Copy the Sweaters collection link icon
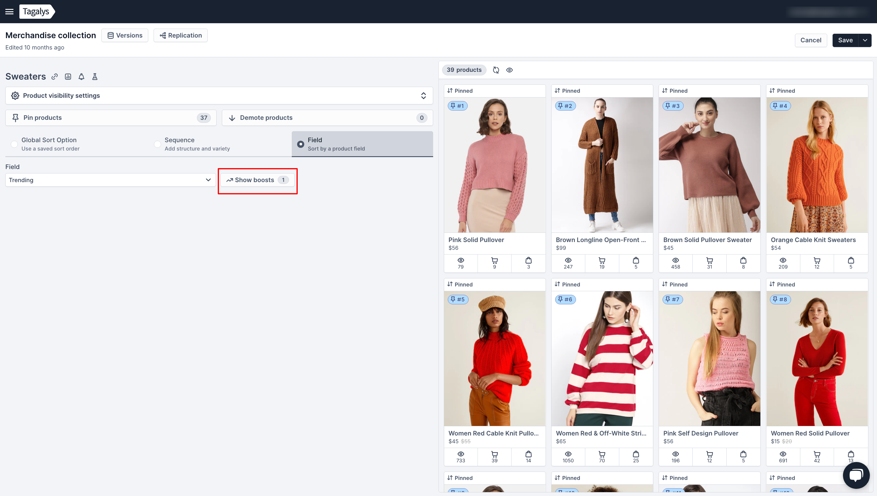Viewport: 877px width, 496px height. (55, 77)
